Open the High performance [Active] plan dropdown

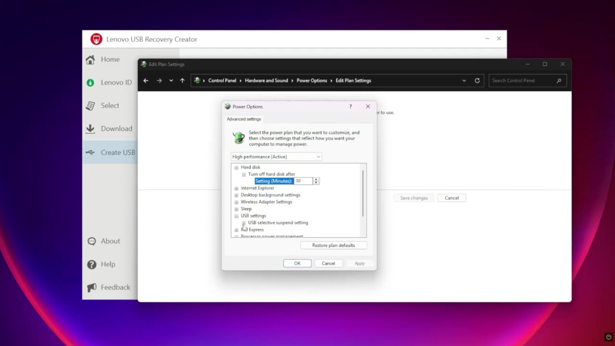pos(276,157)
